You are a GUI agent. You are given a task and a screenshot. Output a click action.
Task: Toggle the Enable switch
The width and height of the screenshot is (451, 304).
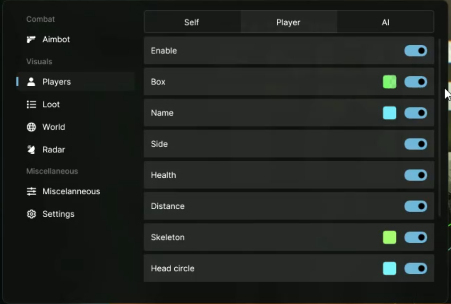416,51
